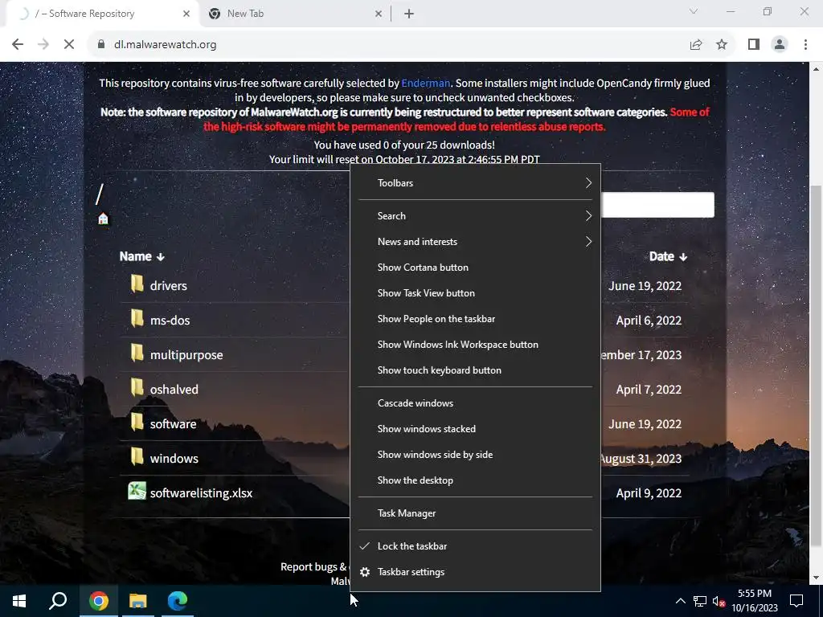Close the Software Repository tab
The width and height of the screenshot is (823, 617).
[x=186, y=14]
